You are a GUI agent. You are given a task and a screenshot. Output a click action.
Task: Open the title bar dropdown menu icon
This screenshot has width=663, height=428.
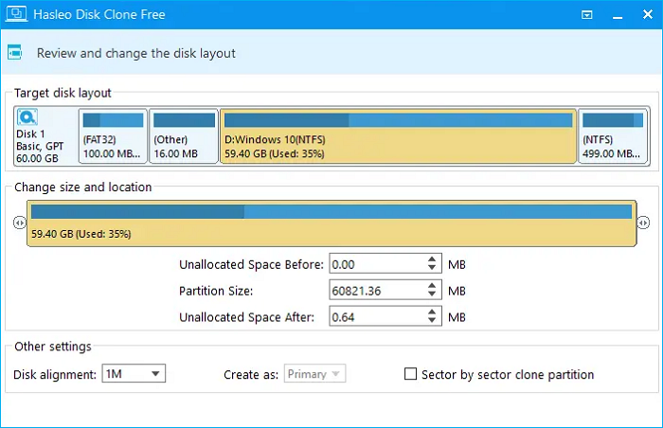point(587,15)
